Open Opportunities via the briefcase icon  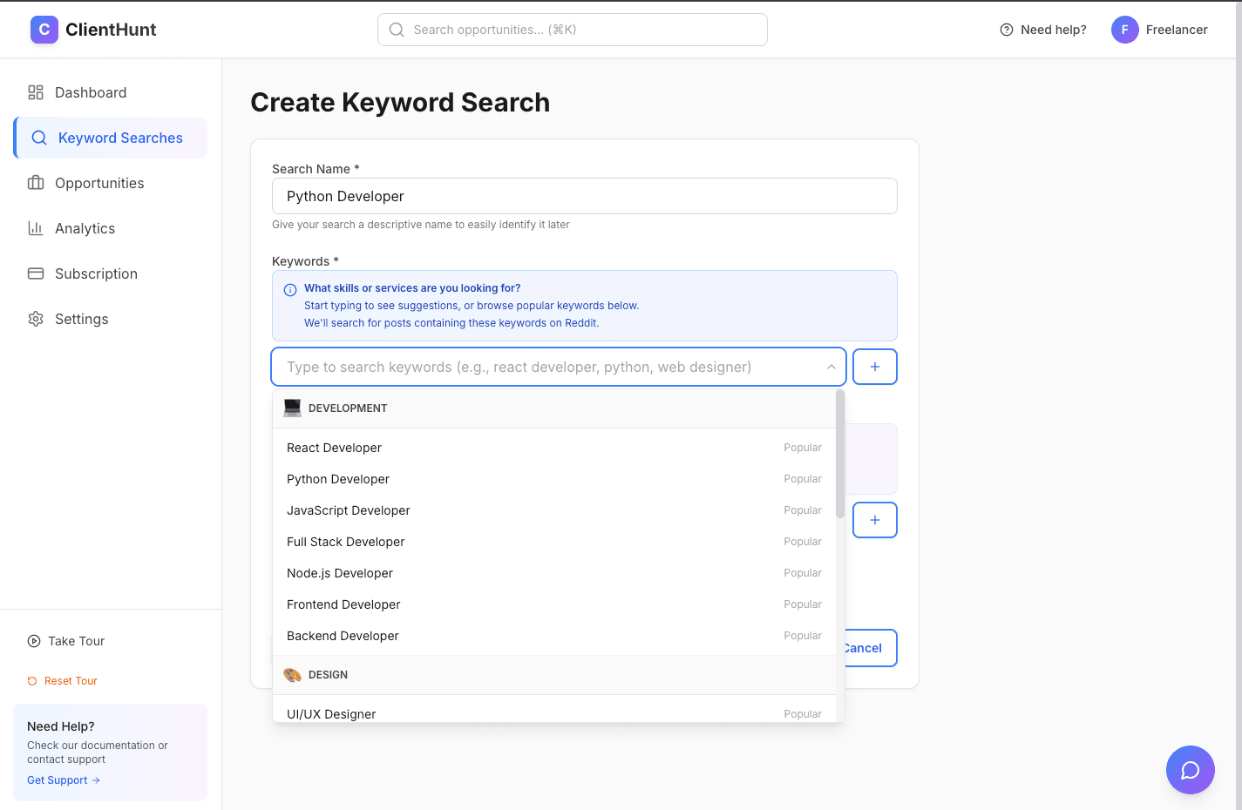click(x=35, y=183)
